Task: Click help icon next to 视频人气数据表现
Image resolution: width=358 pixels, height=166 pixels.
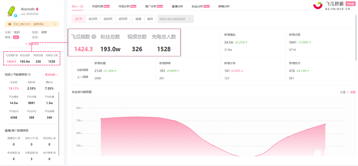Action: pos(30,75)
